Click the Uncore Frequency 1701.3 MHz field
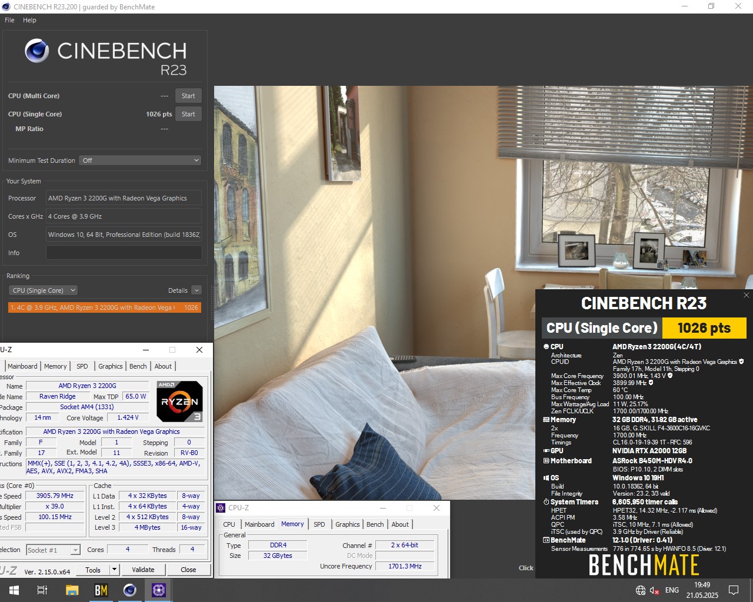Screen dimensions: 753x602 click(405, 566)
